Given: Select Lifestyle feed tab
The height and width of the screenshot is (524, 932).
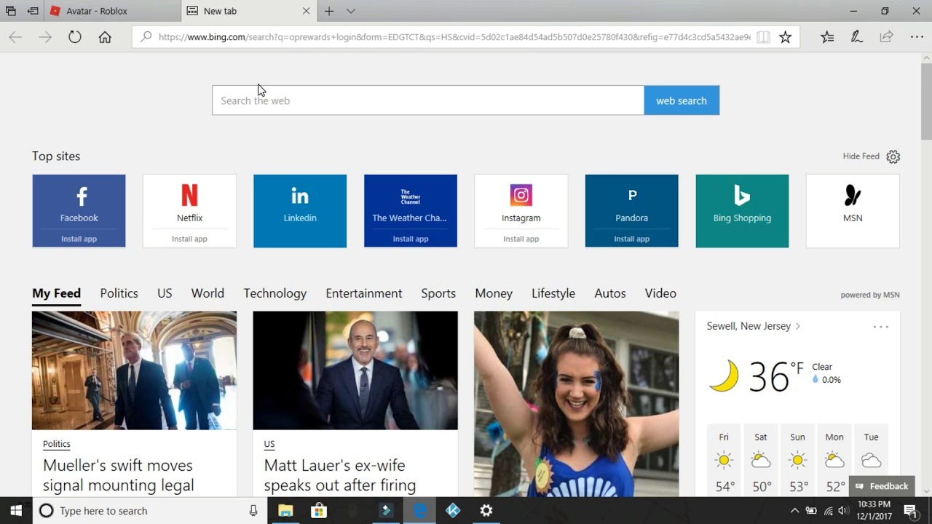Looking at the screenshot, I should pos(553,293).
